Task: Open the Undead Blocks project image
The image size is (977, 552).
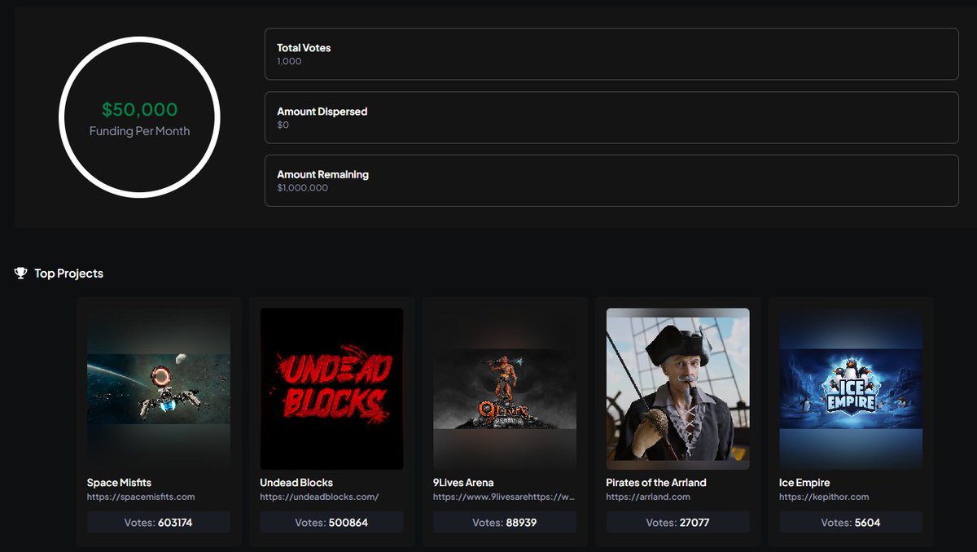Action: [331, 388]
